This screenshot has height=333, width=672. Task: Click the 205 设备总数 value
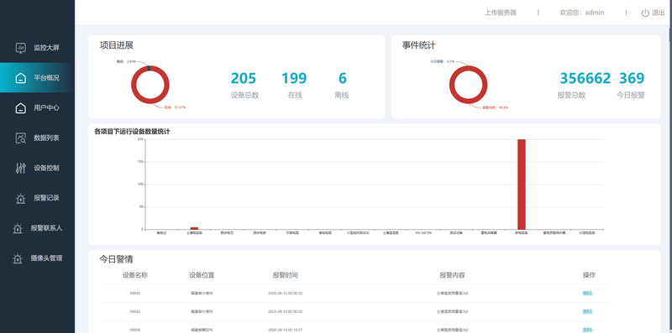coord(244,78)
